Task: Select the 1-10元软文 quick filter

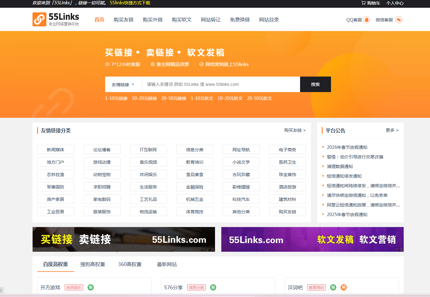Action: (x=202, y=98)
